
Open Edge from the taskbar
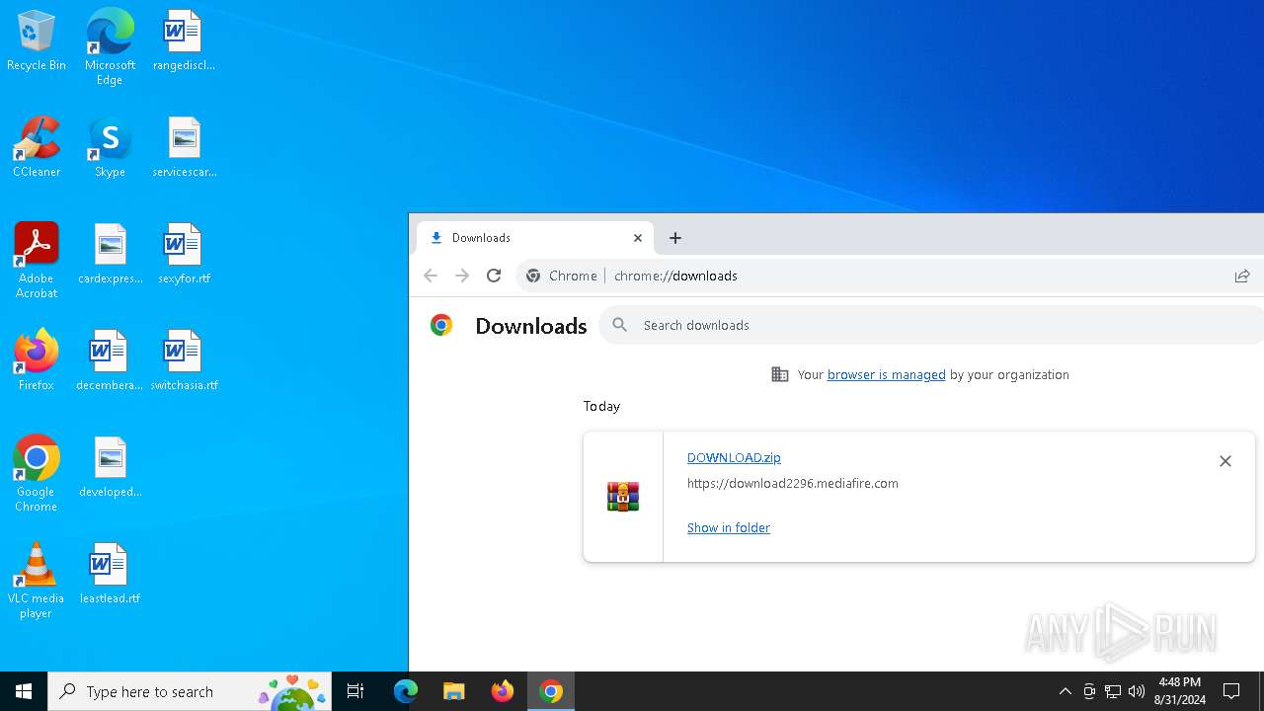click(406, 691)
